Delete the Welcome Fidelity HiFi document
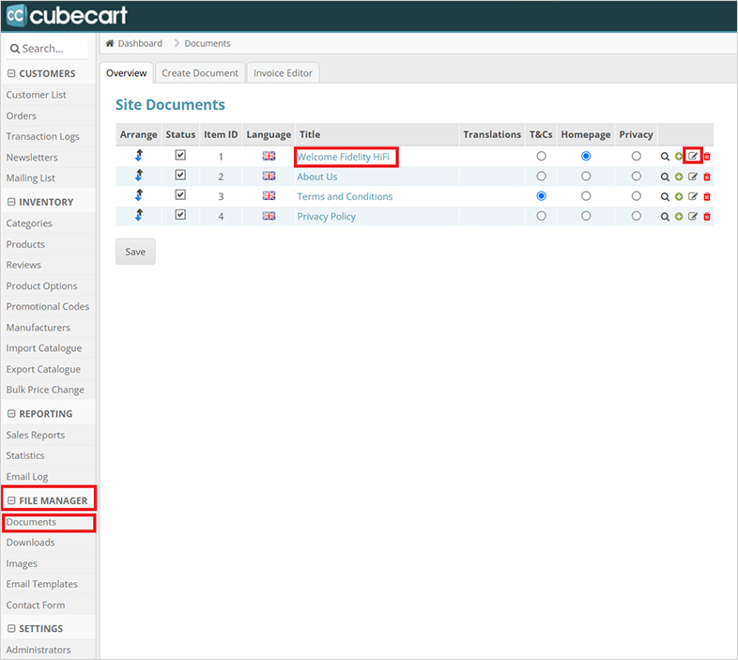Image resolution: width=738 pixels, height=660 pixels. [x=707, y=157]
